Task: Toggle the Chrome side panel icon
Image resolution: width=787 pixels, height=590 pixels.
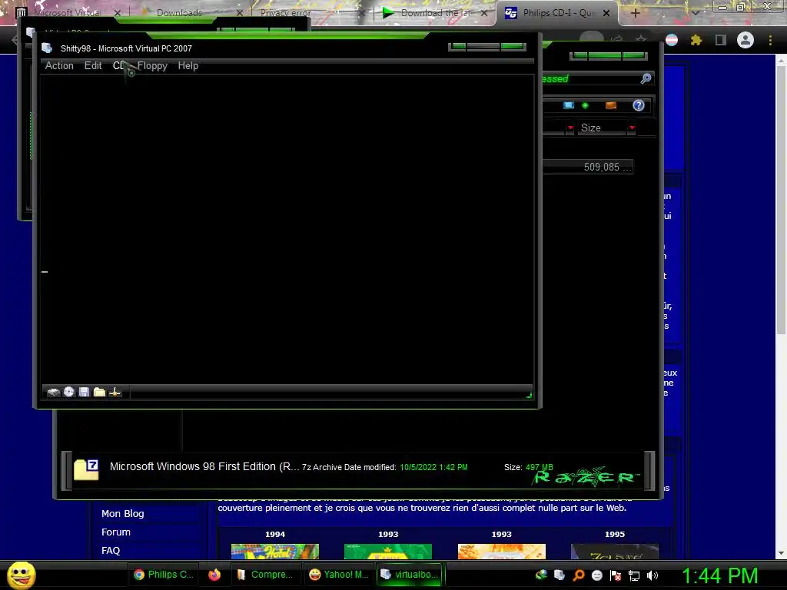Action: click(x=721, y=40)
